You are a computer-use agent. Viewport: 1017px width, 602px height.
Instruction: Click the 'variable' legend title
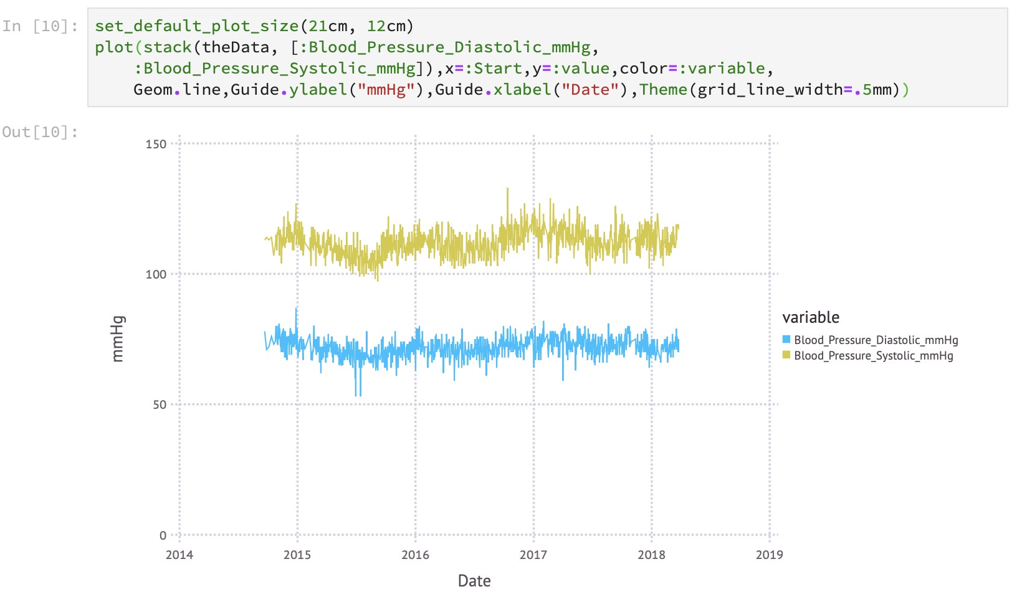coord(811,317)
